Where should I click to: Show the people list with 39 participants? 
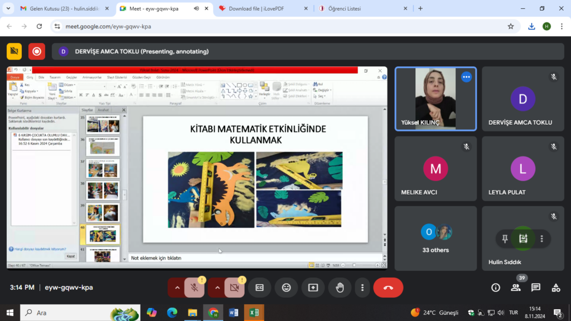[x=516, y=288]
